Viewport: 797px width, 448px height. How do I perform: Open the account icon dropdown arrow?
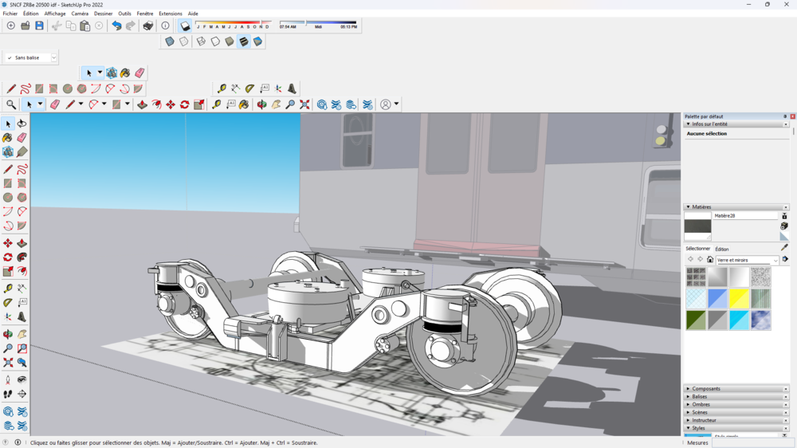[x=396, y=104]
